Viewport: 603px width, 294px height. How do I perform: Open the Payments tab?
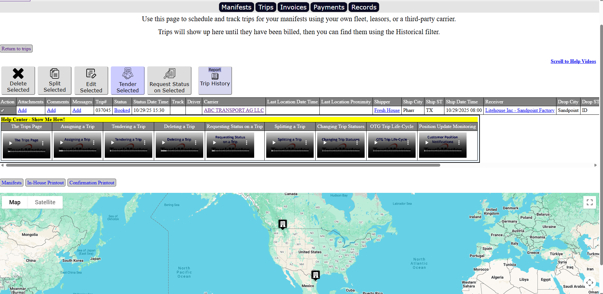tap(329, 7)
